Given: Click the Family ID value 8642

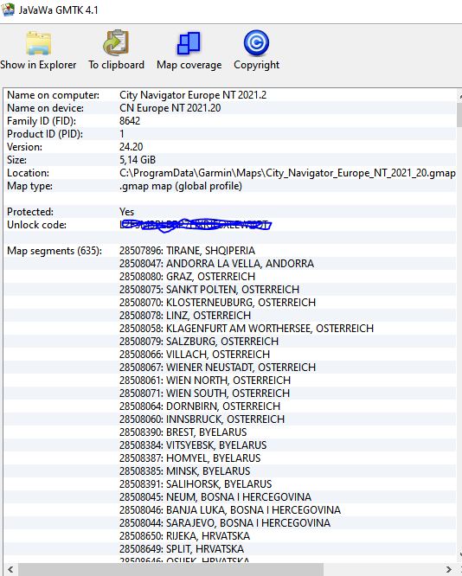Looking at the screenshot, I should point(130,121).
